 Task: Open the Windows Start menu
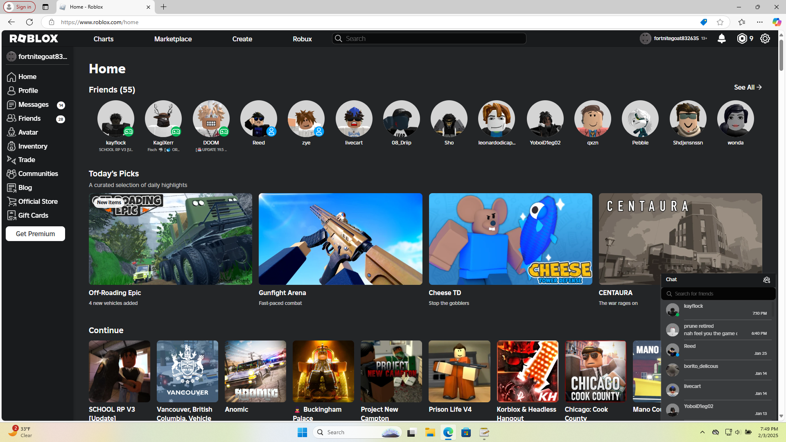point(302,432)
